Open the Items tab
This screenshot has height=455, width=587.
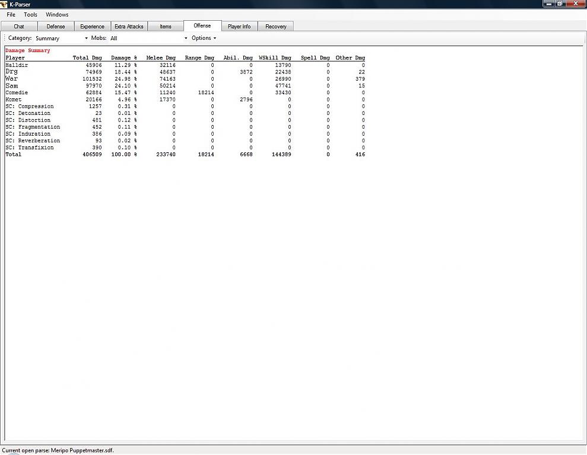click(166, 27)
